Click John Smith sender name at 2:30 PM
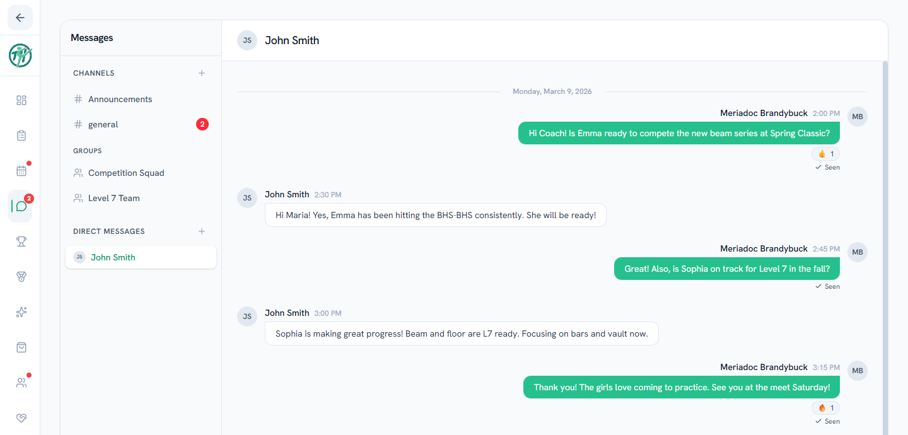Viewport: 908px width, 435px height. click(x=287, y=194)
